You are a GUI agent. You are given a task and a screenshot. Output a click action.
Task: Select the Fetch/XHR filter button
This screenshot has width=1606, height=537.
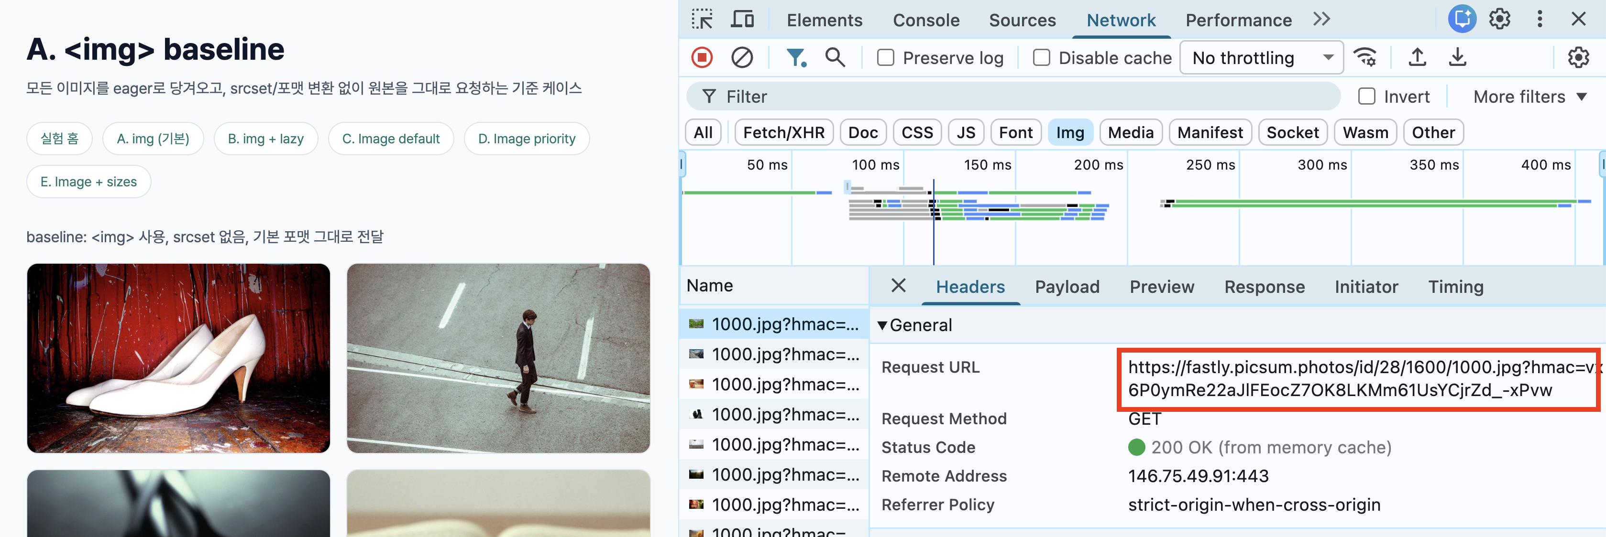[784, 133]
